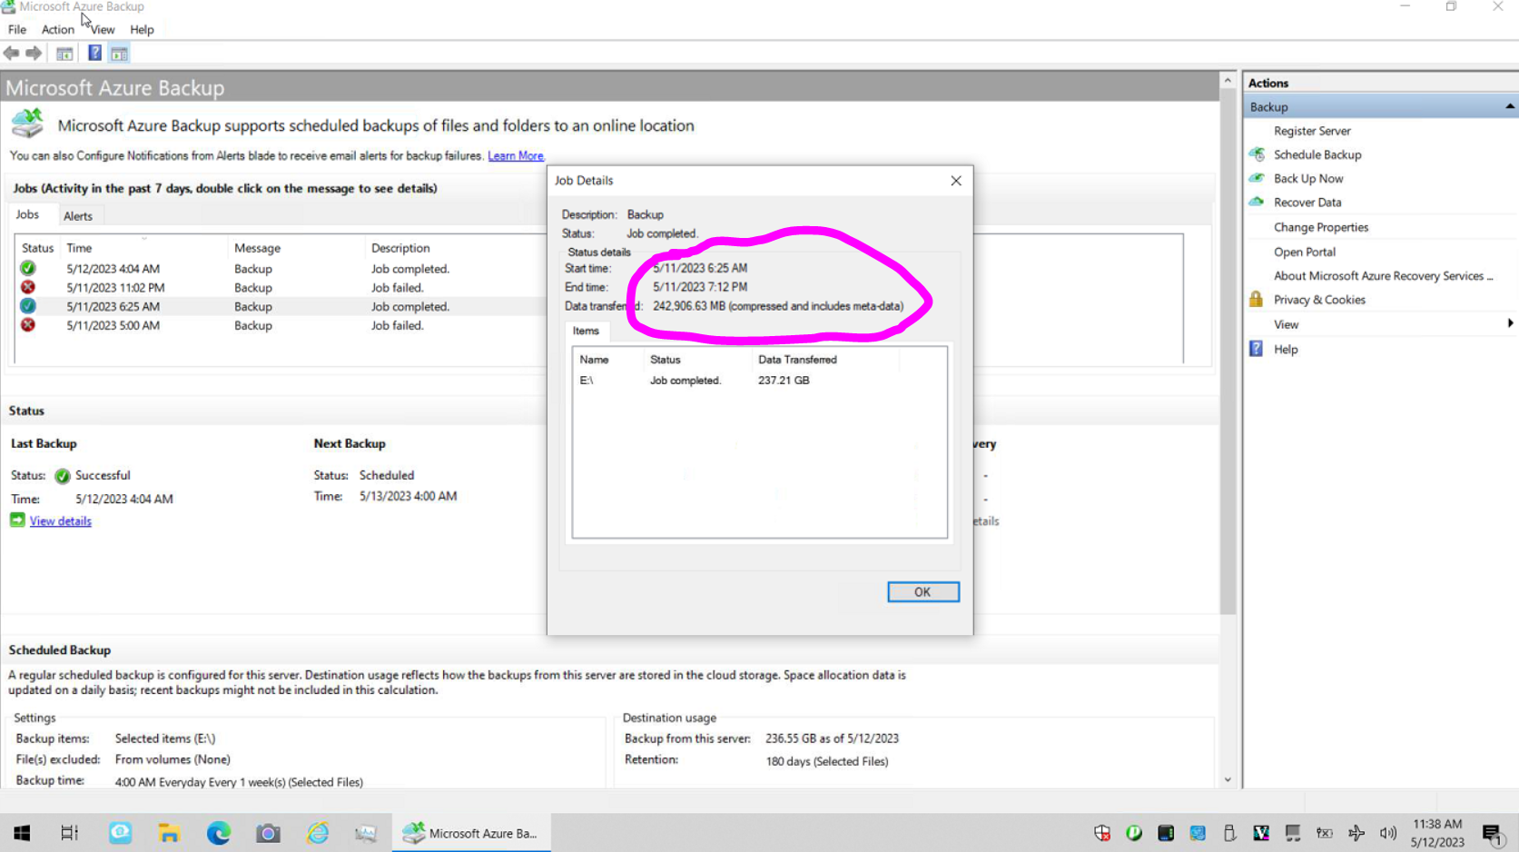Open Task View on the taskbar
The width and height of the screenshot is (1519, 852).
pyautogui.click(x=70, y=833)
